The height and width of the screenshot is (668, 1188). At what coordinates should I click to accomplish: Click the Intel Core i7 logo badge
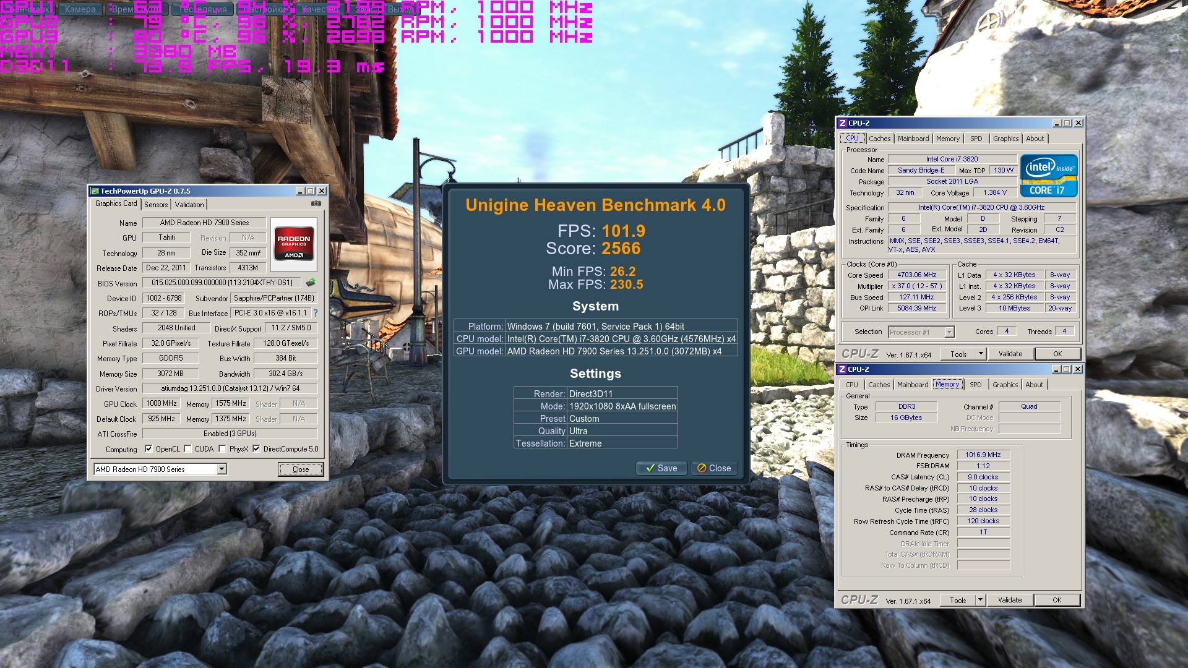1049,175
